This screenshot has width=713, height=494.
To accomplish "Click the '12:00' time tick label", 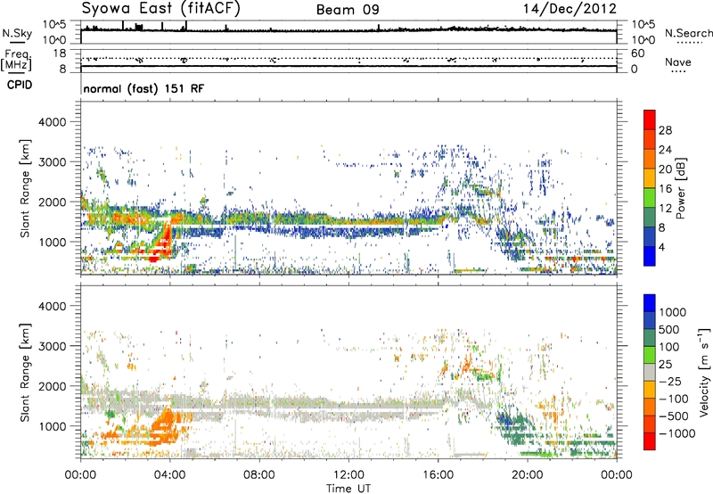I will pos(348,475).
